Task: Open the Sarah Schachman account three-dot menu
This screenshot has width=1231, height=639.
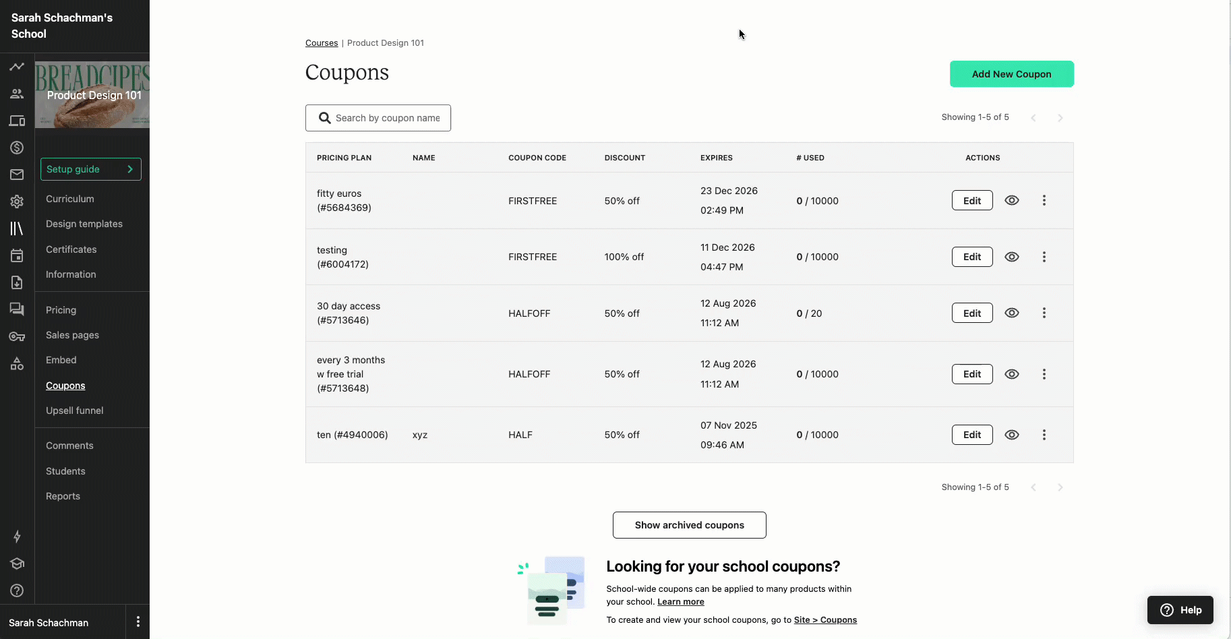Action: click(138, 621)
